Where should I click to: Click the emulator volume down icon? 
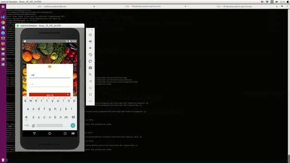tap(90, 48)
